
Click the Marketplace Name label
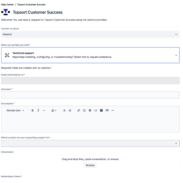11,176
